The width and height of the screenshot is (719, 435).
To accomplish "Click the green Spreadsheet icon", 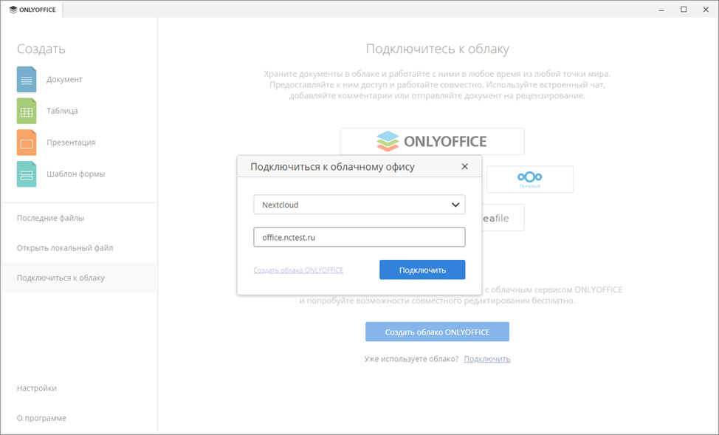I will click(x=27, y=111).
